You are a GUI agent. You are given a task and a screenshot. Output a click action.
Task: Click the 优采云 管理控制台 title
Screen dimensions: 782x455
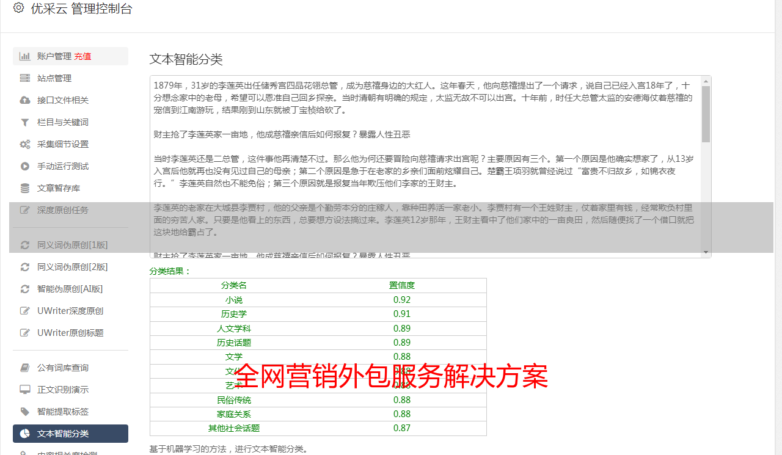pyautogui.click(x=81, y=9)
